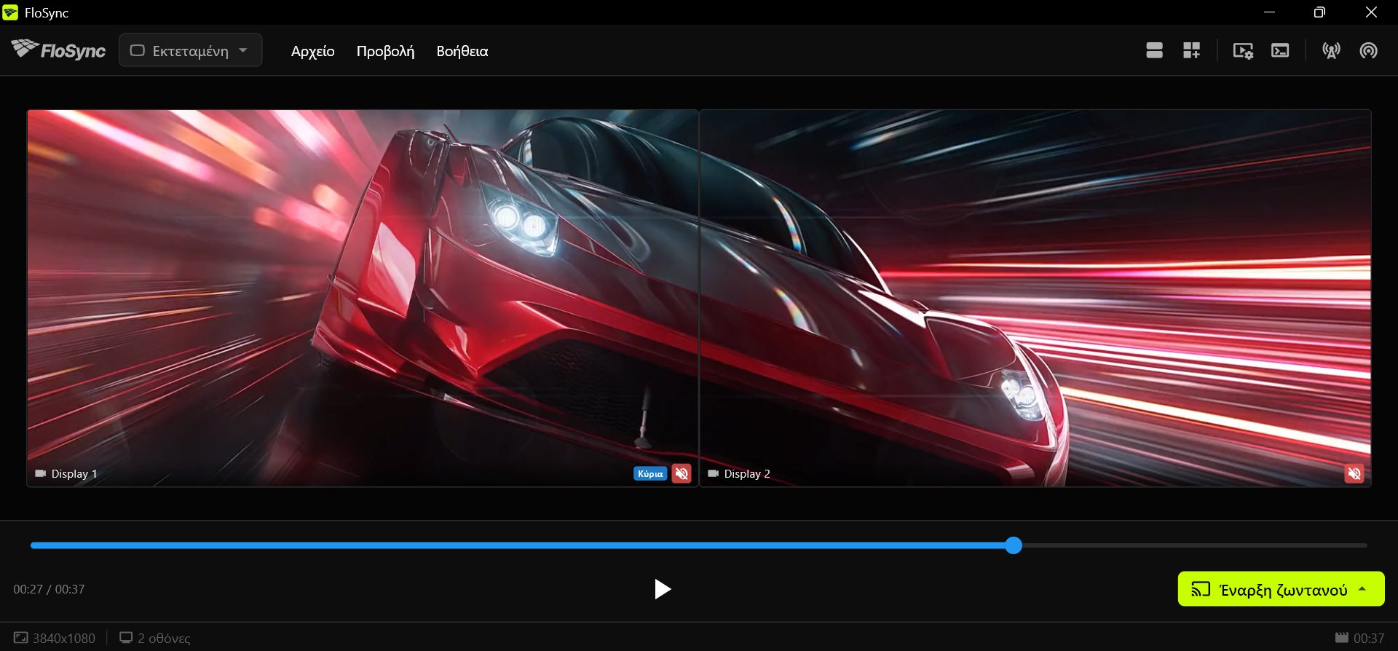Click the camera icon beside Display 2
Viewport: 1398px width, 651px height.
[714, 473]
